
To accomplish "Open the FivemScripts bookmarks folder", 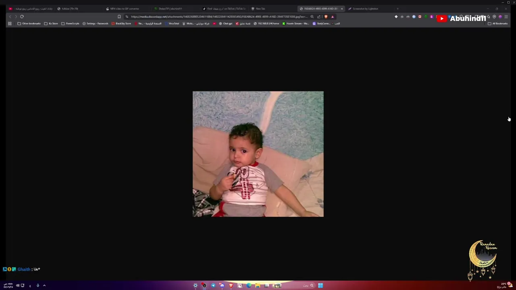I will pyautogui.click(x=70, y=23).
